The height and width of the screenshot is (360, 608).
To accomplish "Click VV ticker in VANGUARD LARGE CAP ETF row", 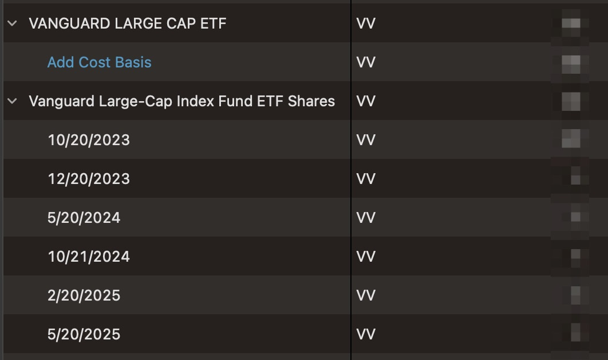I will [x=366, y=23].
